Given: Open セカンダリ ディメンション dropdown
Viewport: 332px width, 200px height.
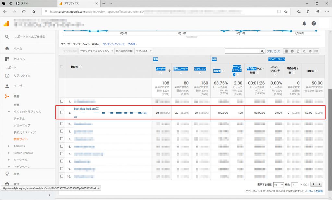Looking at the screenshot, I should [97, 51].
